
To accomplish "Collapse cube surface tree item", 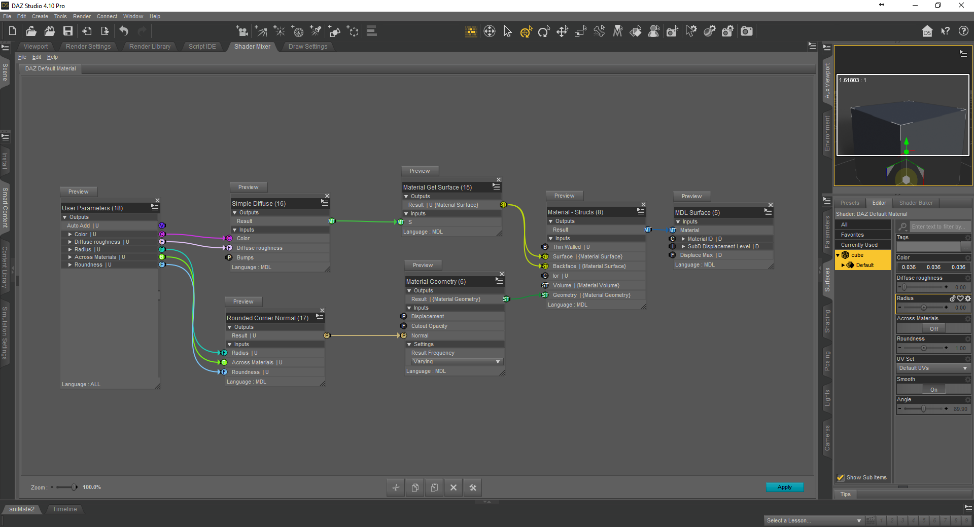I will click(x=838, y=255).
